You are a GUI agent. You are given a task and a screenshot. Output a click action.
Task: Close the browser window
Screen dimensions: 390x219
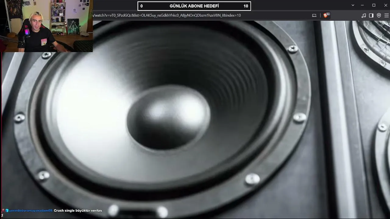coord(385,5)
